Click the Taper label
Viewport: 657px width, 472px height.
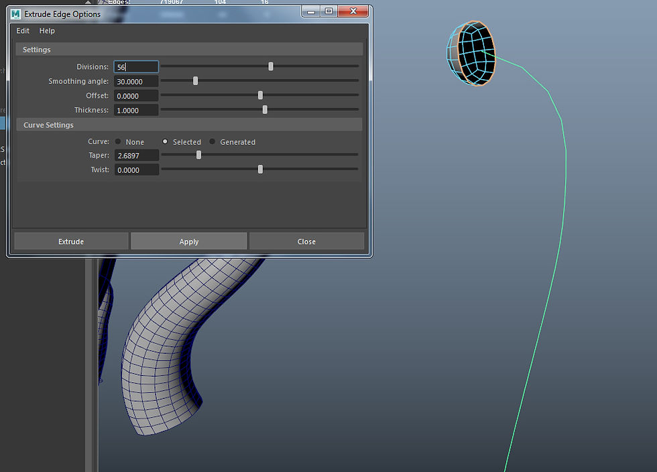click(x=99, y=156)
